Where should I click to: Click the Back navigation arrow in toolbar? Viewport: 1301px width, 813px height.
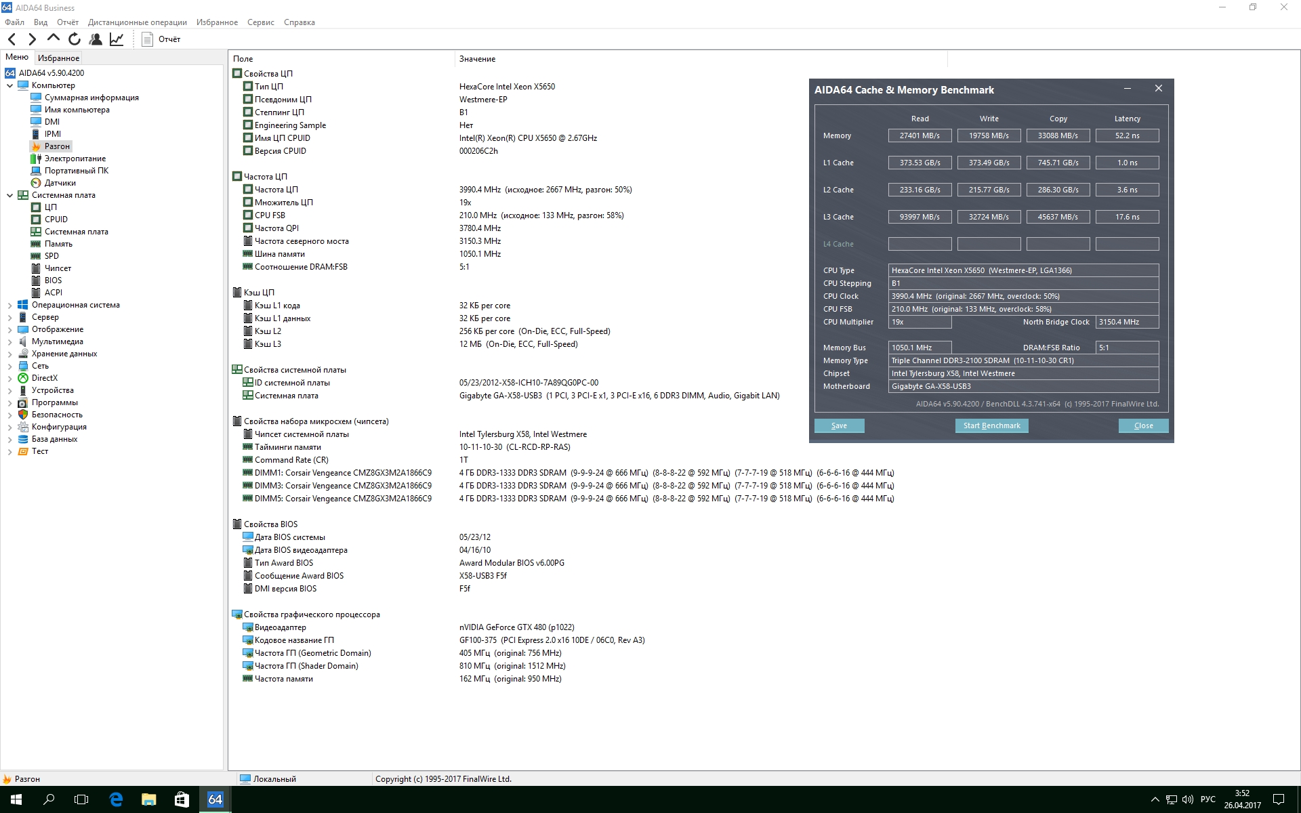(12, 39)
